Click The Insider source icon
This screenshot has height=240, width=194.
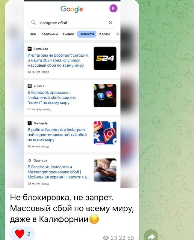coord(29,123)
